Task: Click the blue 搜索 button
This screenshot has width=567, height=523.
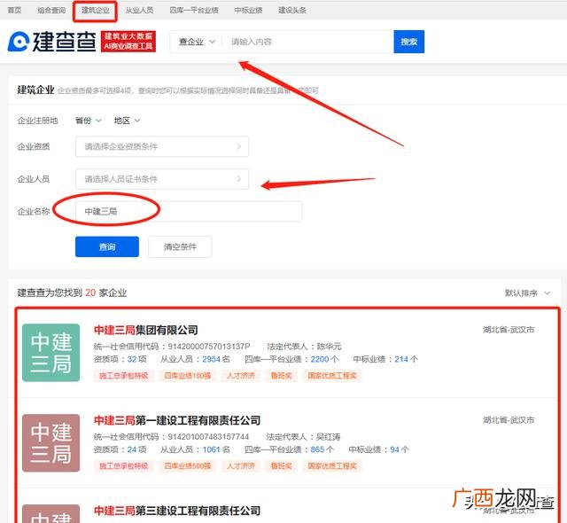Action: point(409,42)
